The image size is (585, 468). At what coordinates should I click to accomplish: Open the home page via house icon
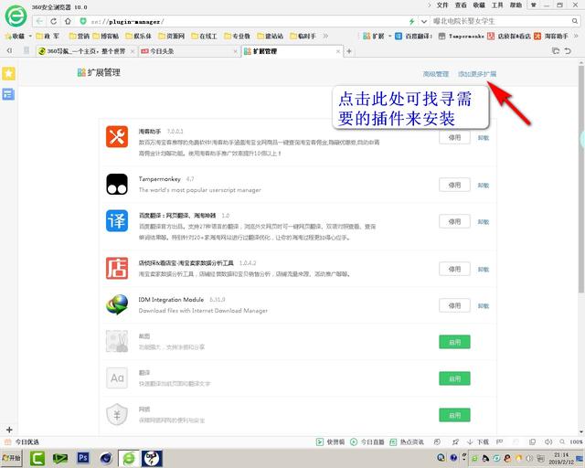(68, 21)
